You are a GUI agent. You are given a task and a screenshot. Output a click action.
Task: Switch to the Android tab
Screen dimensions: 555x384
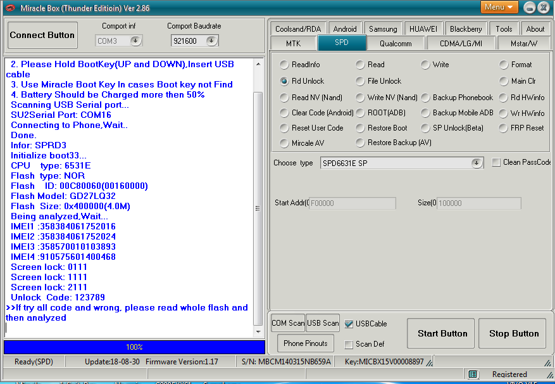[x=345, y=29]
